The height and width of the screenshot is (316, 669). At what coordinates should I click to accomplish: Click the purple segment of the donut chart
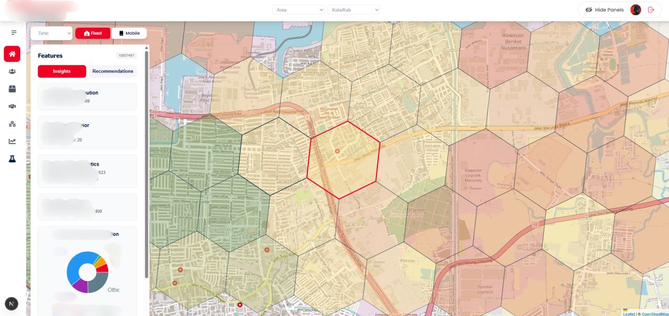(x=80, y=286)
